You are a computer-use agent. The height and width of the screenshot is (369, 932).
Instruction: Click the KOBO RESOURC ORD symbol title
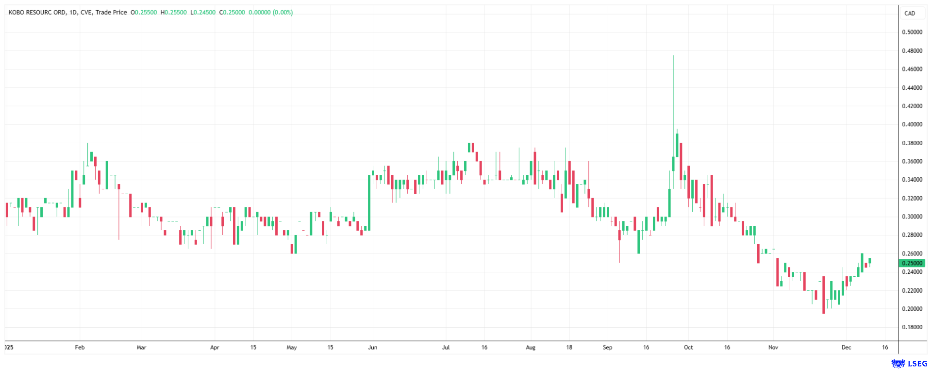(x=37, y=12)
